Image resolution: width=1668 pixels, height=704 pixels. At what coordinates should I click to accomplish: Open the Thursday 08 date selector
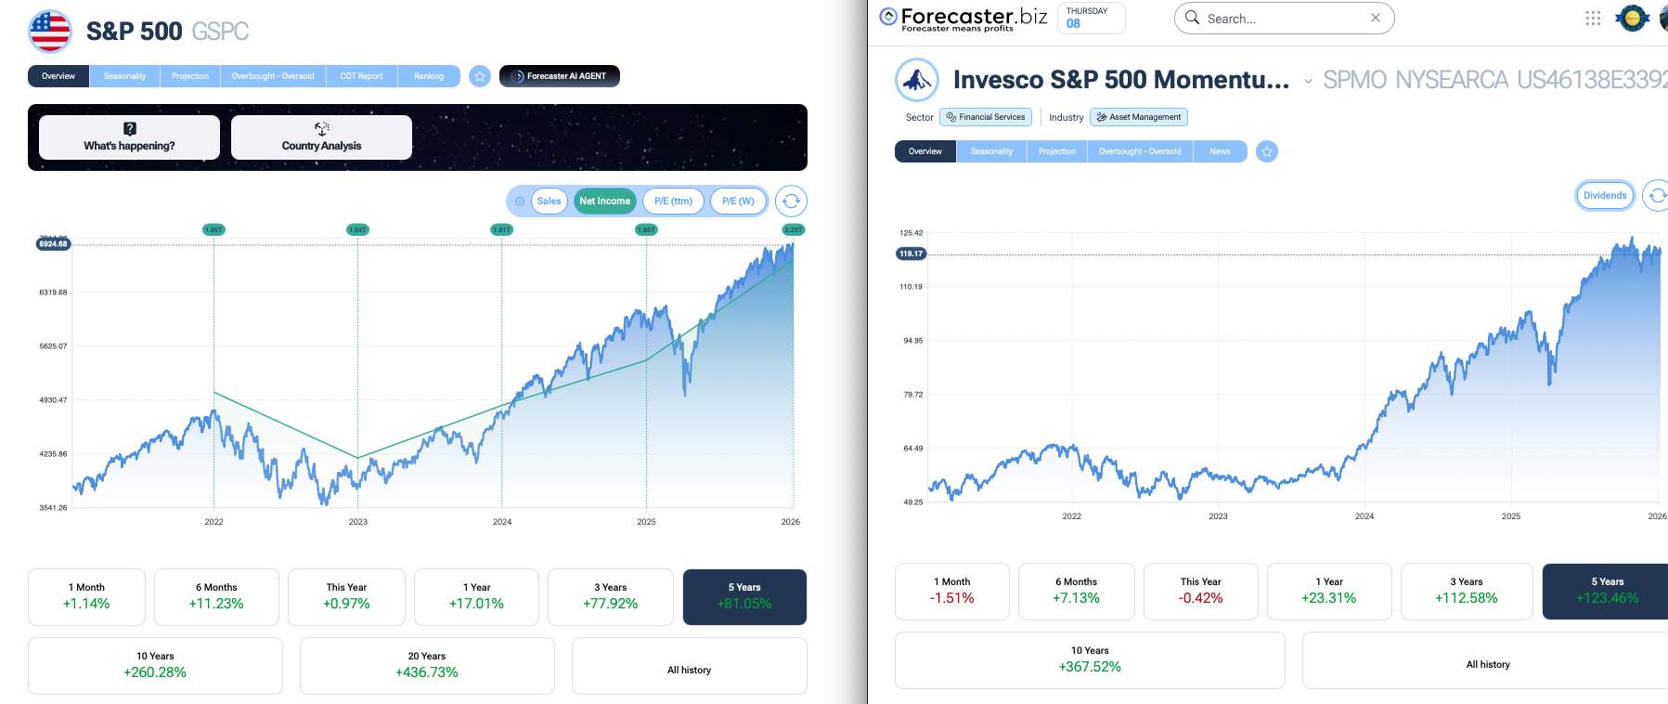coord(1091,19)
